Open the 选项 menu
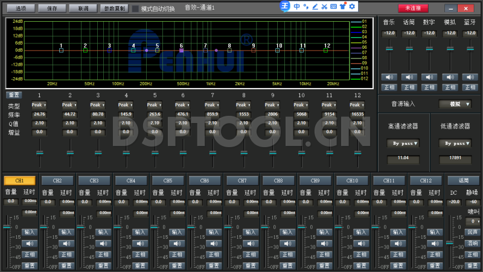The image size is (483, 272). tap(21, 8)
